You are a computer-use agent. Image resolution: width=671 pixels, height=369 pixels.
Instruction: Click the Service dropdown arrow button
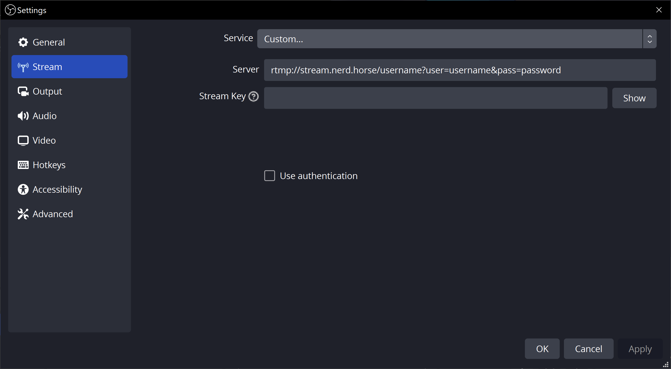pos(650,39)
